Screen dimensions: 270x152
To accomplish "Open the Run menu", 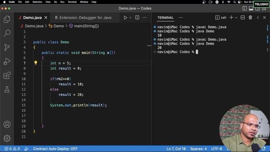I will click(x=62, y=2).
